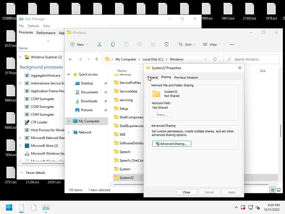Click the Cut scissors icon in Explorer toolbar
Image resolution: width=285 pixels, height=214 pixels.
point(100,44)
